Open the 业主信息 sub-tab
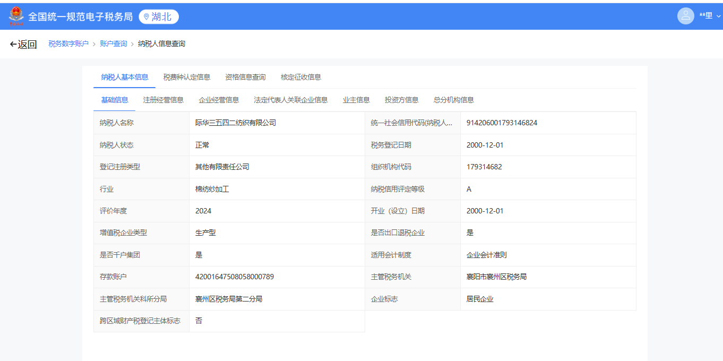This screenshot has width=723, height=361. 356,100
